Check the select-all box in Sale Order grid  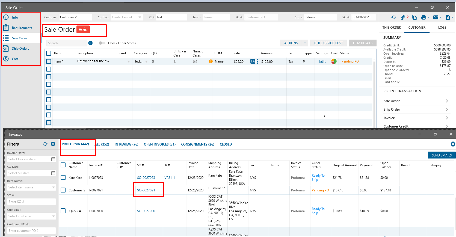tap(49, 53)
